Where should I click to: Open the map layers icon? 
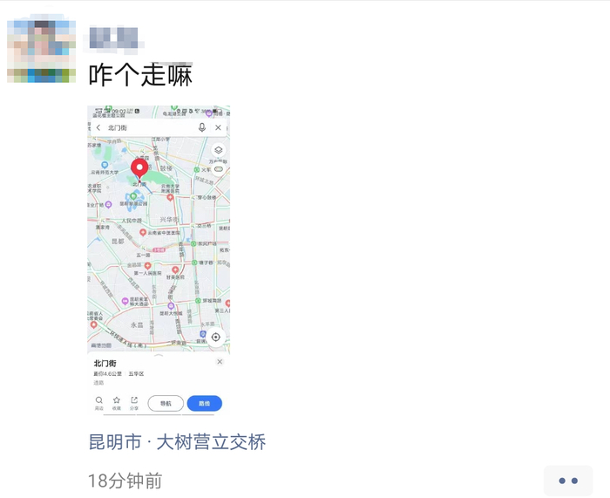218,150
